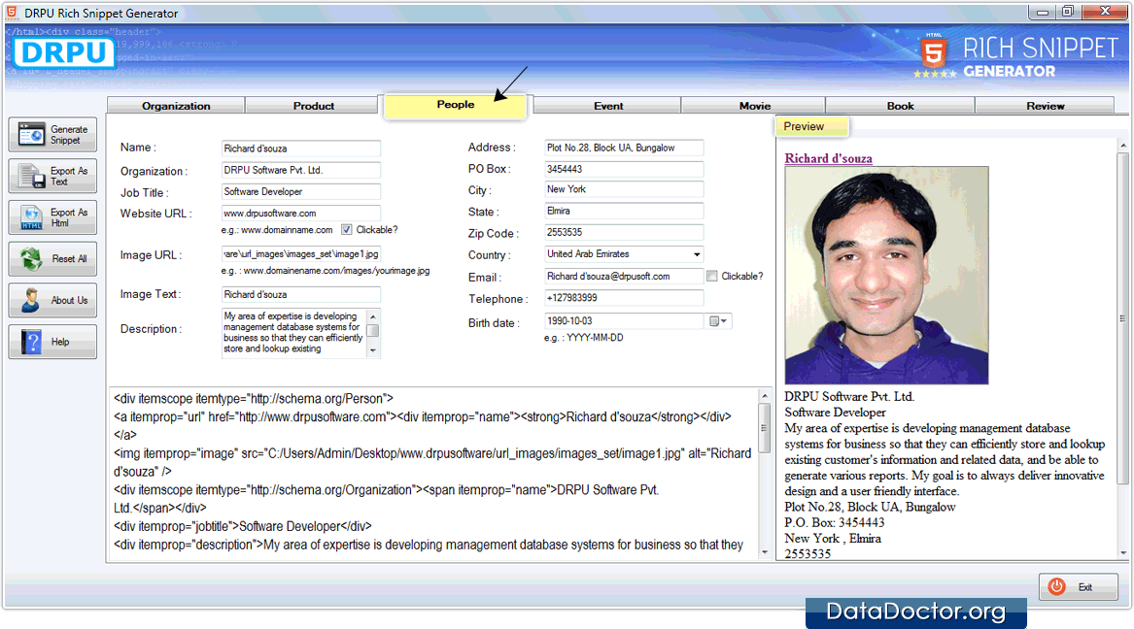Viewport: 1134px width, 629px height.
Task: Select the Preview tab
Action: click(x=811, y=126)
